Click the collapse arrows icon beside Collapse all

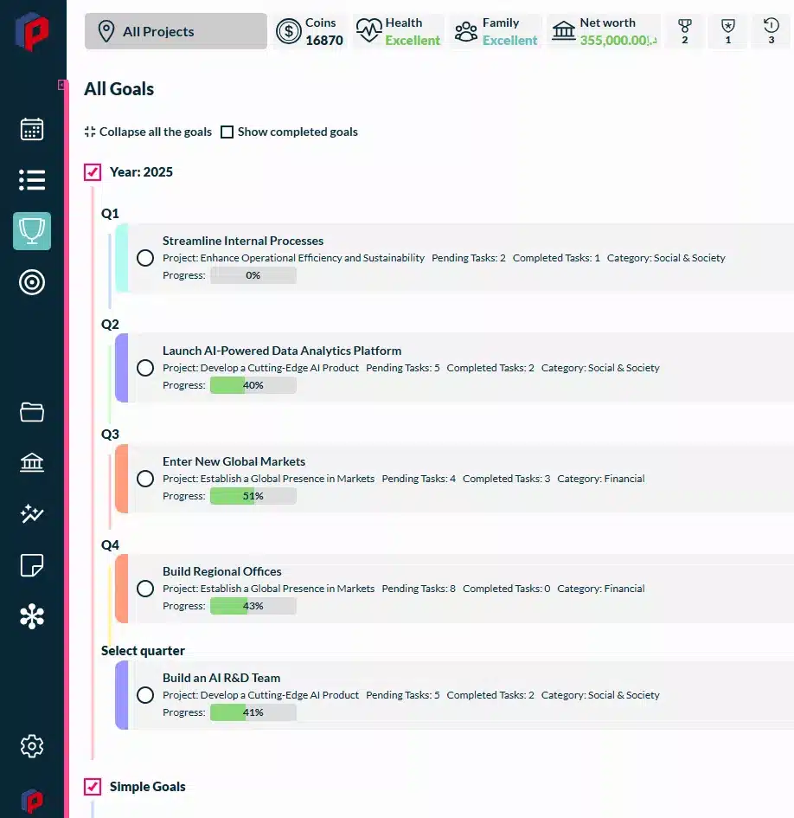(90, 132)
